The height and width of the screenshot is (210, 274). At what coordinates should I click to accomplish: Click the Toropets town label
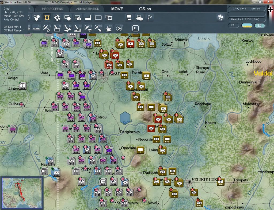241,180
